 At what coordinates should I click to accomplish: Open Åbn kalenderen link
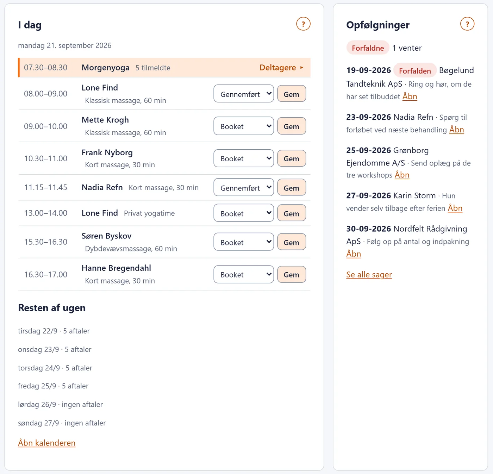pyautogui.click(x=47, y=443)
